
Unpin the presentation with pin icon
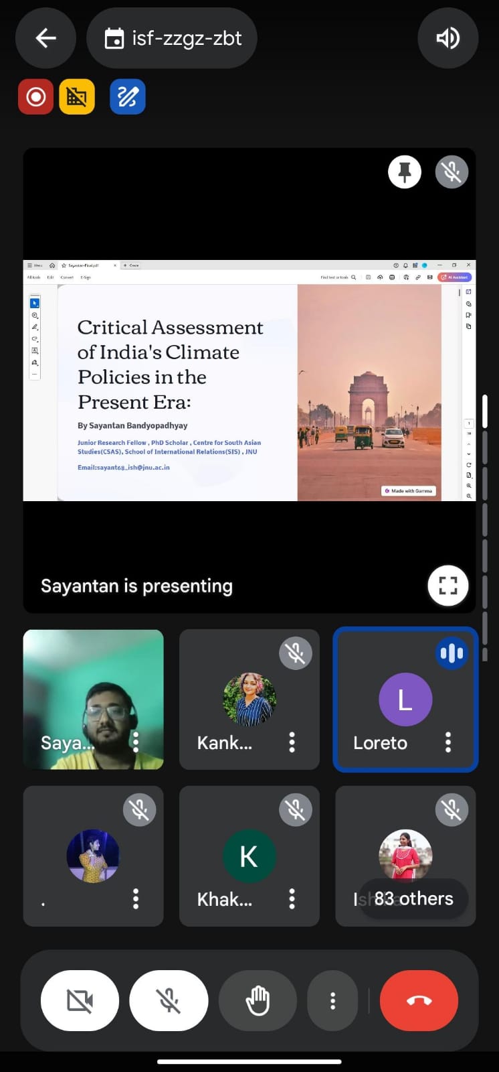click(405, 172)
